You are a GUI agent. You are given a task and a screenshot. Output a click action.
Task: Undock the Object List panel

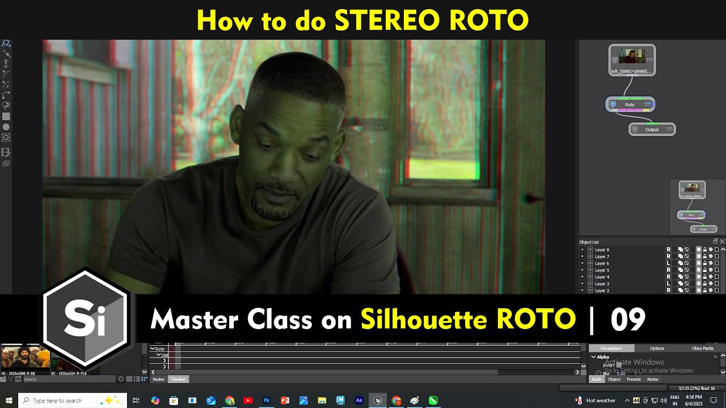click(x=715, y=241)
